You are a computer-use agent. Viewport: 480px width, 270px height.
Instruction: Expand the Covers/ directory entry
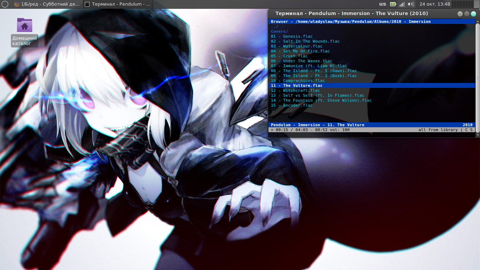tap(279, 31)
